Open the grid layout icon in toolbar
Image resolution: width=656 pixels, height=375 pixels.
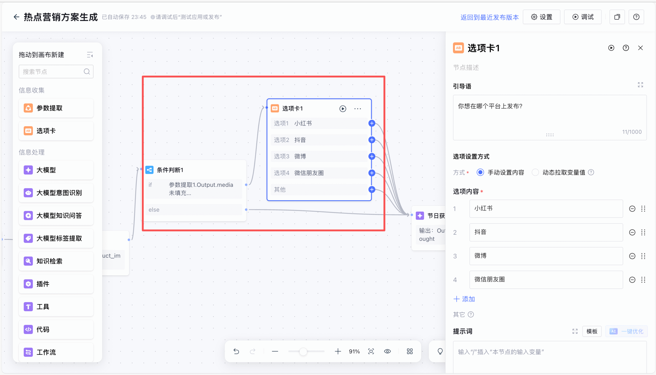pyautogui.click(x=409, y=351)
